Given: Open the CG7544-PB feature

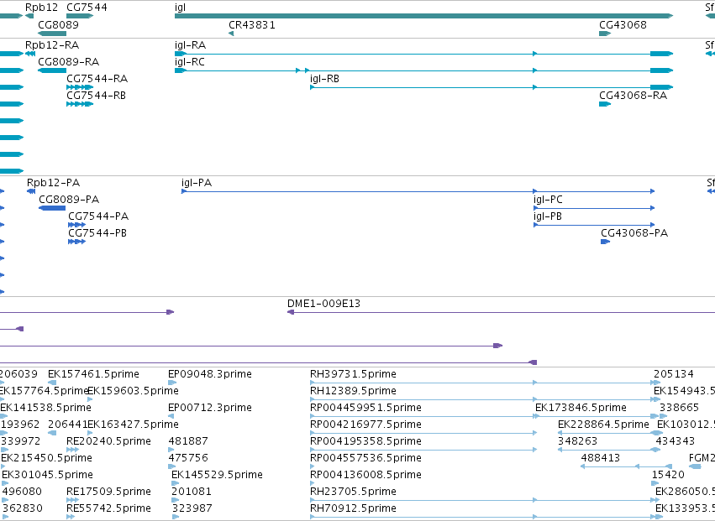Looking at the screenshot, I should pos(76,242).
